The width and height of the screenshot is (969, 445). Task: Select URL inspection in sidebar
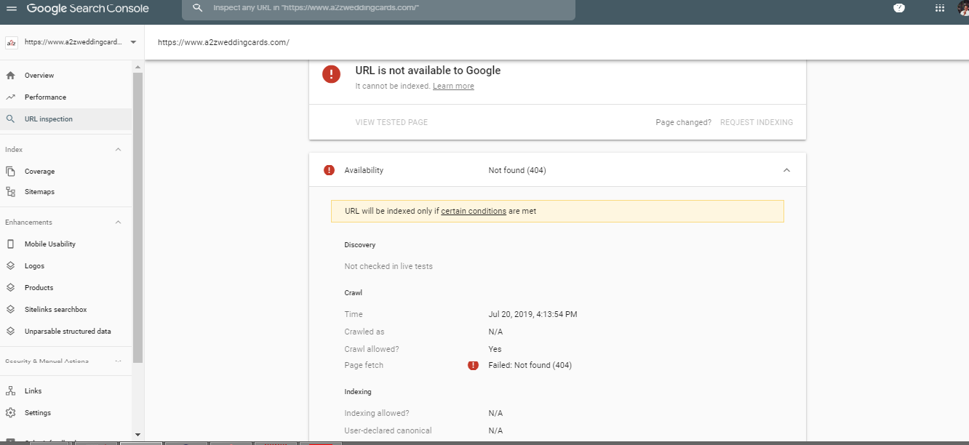(66, 119)
